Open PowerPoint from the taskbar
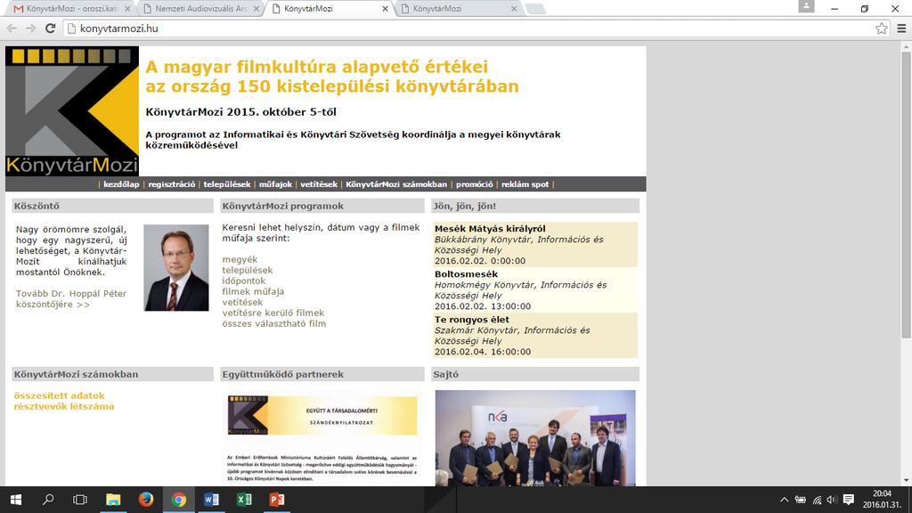Screen dimensions: 912x513 [277, 500]
